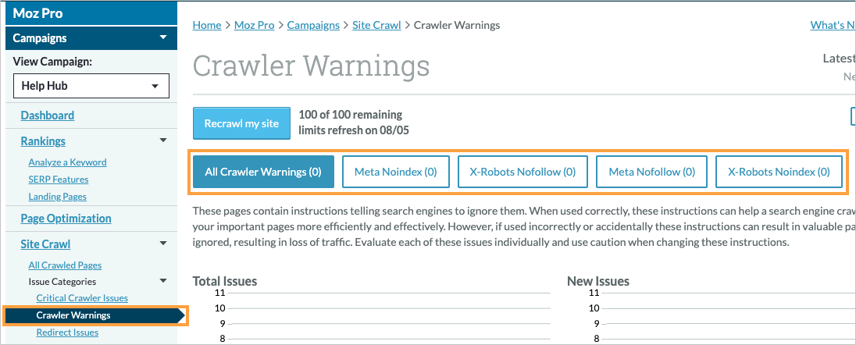The image size is (856, 345).
Task: Navigate to Page Optimization
Action: click(66, 219)
